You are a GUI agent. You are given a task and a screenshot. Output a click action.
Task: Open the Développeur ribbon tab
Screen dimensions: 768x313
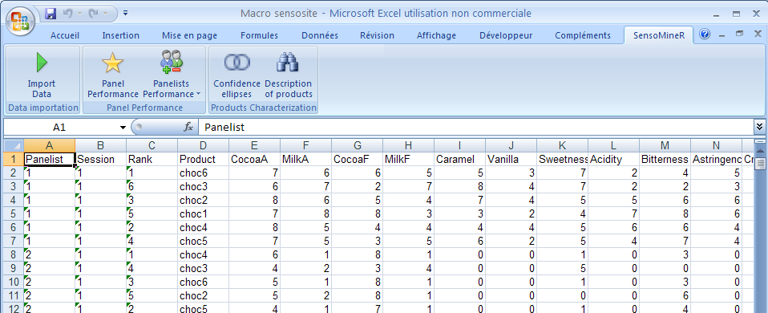(x=506, y=35)
